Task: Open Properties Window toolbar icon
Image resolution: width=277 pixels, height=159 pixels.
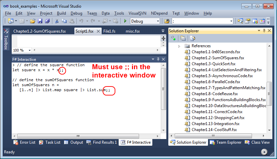Action: (x=247, y=21)
